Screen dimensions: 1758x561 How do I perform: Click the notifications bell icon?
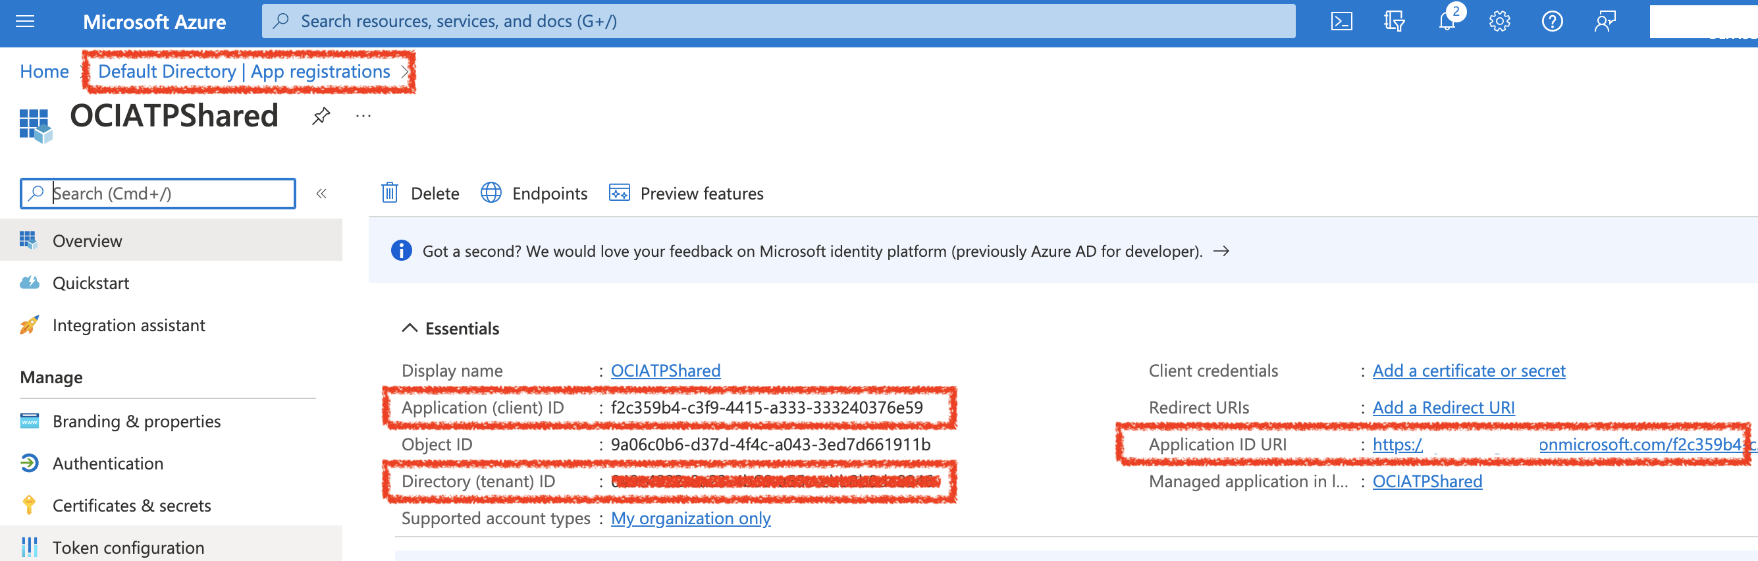[x=1446, y=22]
